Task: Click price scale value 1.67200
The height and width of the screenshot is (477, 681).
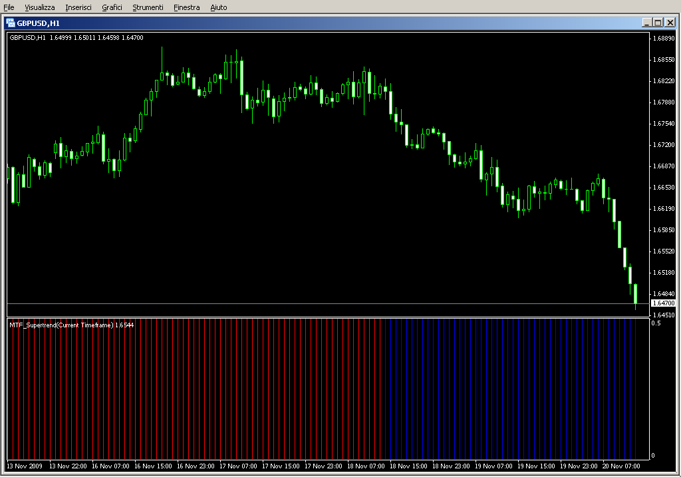Action: point(664,144)
